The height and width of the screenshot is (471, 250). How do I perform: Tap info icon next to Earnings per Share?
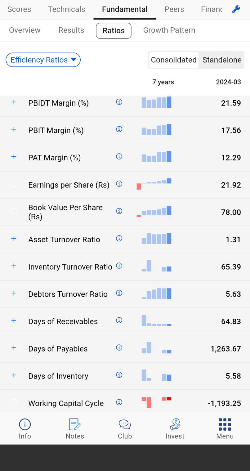[x=119, y=184]
